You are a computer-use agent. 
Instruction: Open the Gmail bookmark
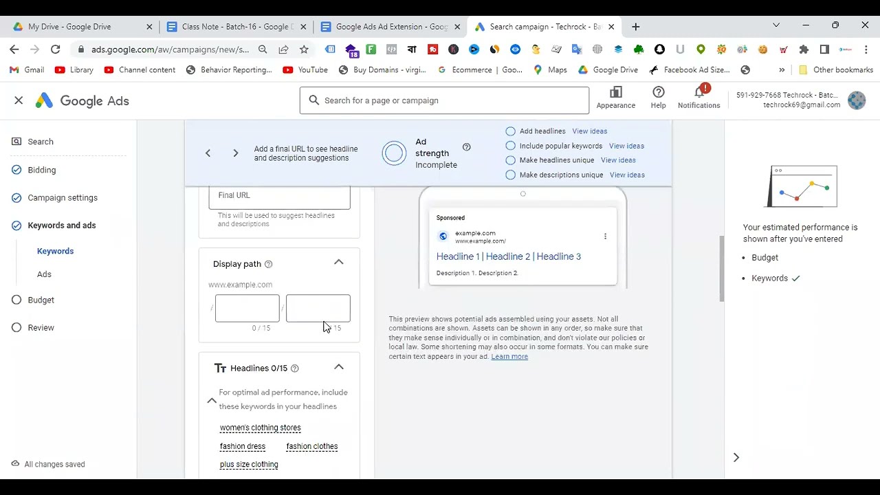tap(27, 70)
